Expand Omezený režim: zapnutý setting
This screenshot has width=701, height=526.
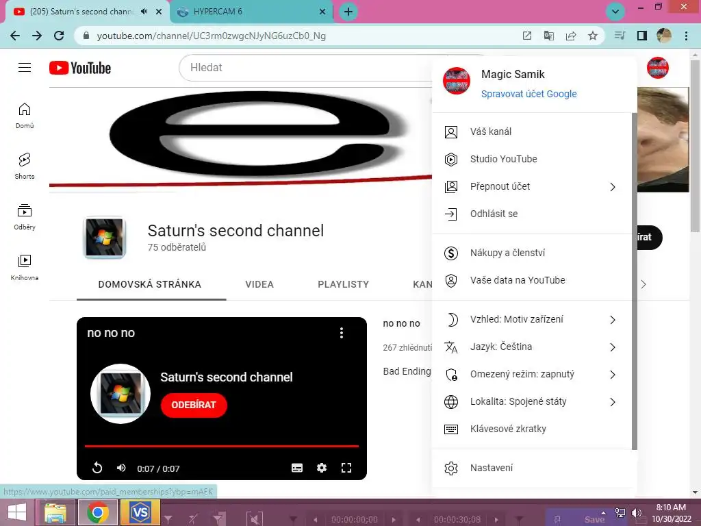coord(532,375)
